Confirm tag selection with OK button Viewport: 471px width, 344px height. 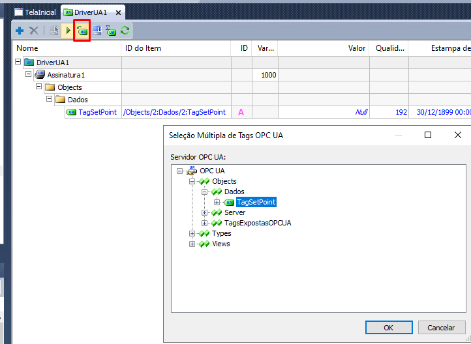[x=389, y=328]
